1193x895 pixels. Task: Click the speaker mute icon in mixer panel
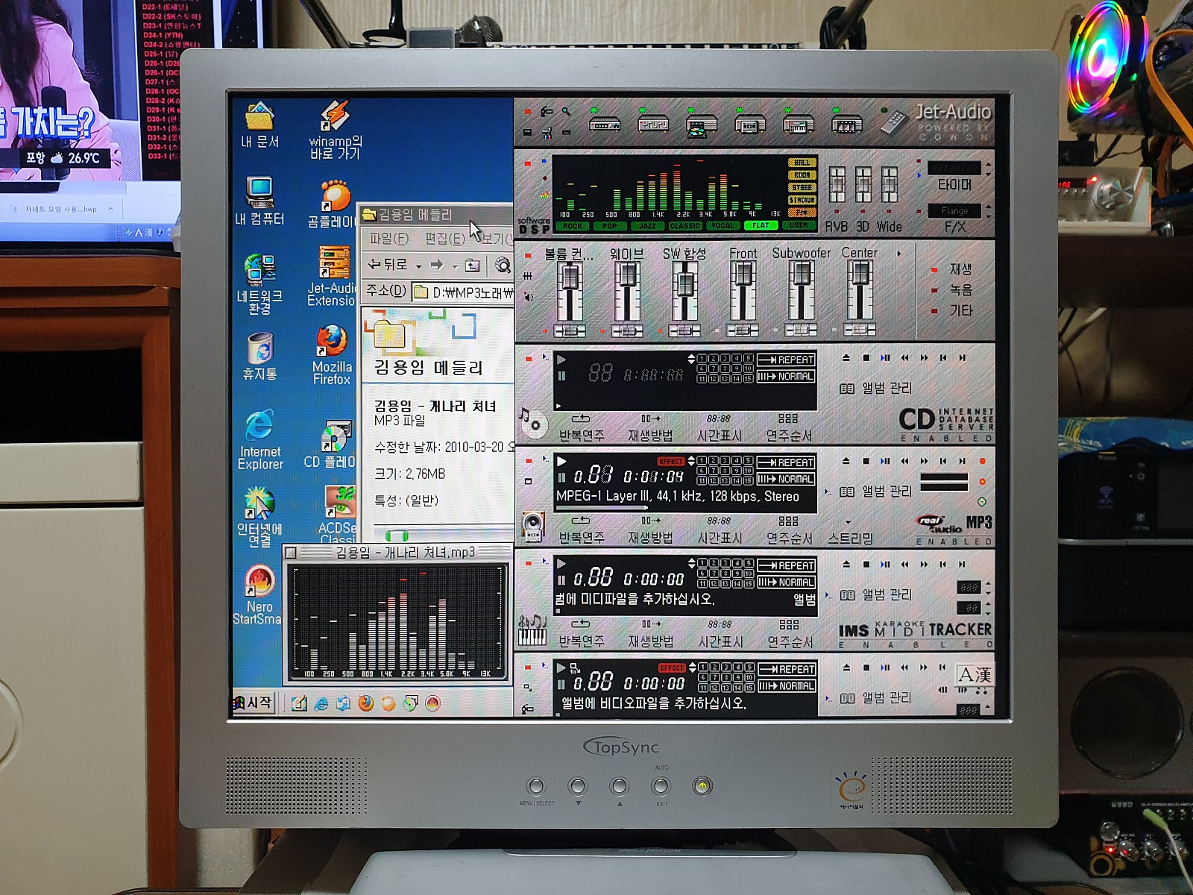click(529, 297)
